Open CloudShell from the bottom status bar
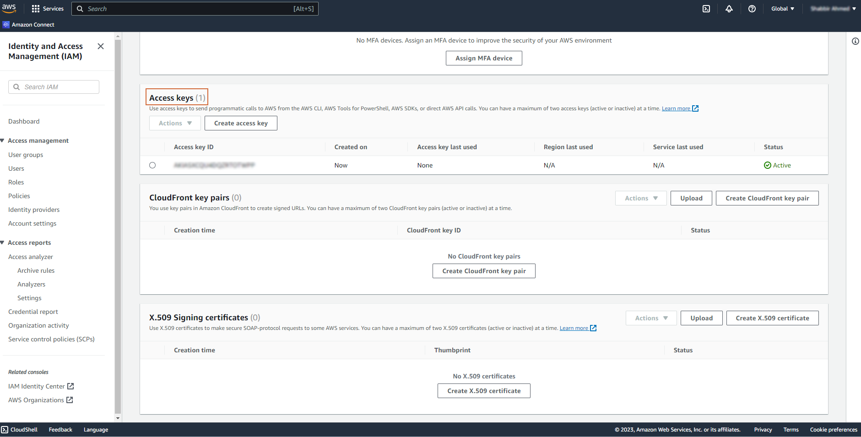Screen dimensions: 861x437 tap(19, 429)
